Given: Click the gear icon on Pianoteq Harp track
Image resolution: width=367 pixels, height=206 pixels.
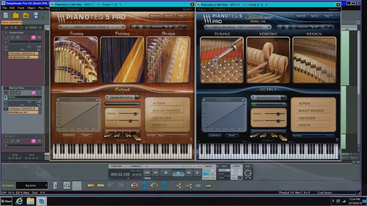Looking at the screenshot, I should point(39,37).
